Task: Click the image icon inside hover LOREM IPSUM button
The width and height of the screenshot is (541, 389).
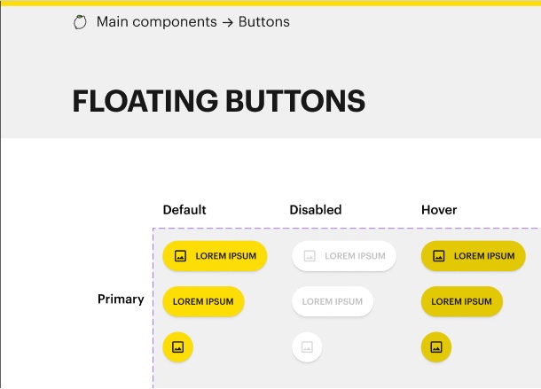Action: coord(439,256)
